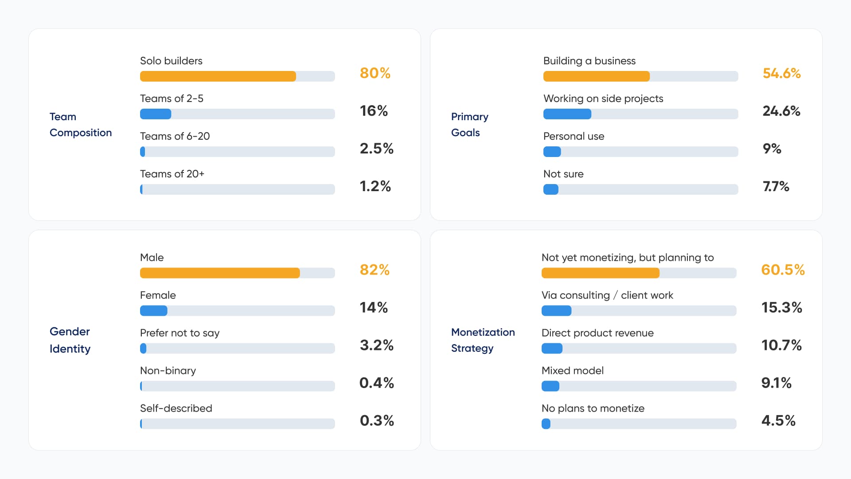Click the Gender Identity heading
Image resolution: width=851 pixels, height=479 pixels.
tap(70, 340)
